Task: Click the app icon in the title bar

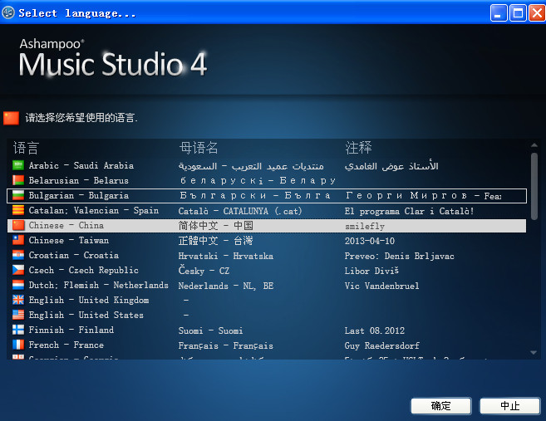Action: coord(8,13)
